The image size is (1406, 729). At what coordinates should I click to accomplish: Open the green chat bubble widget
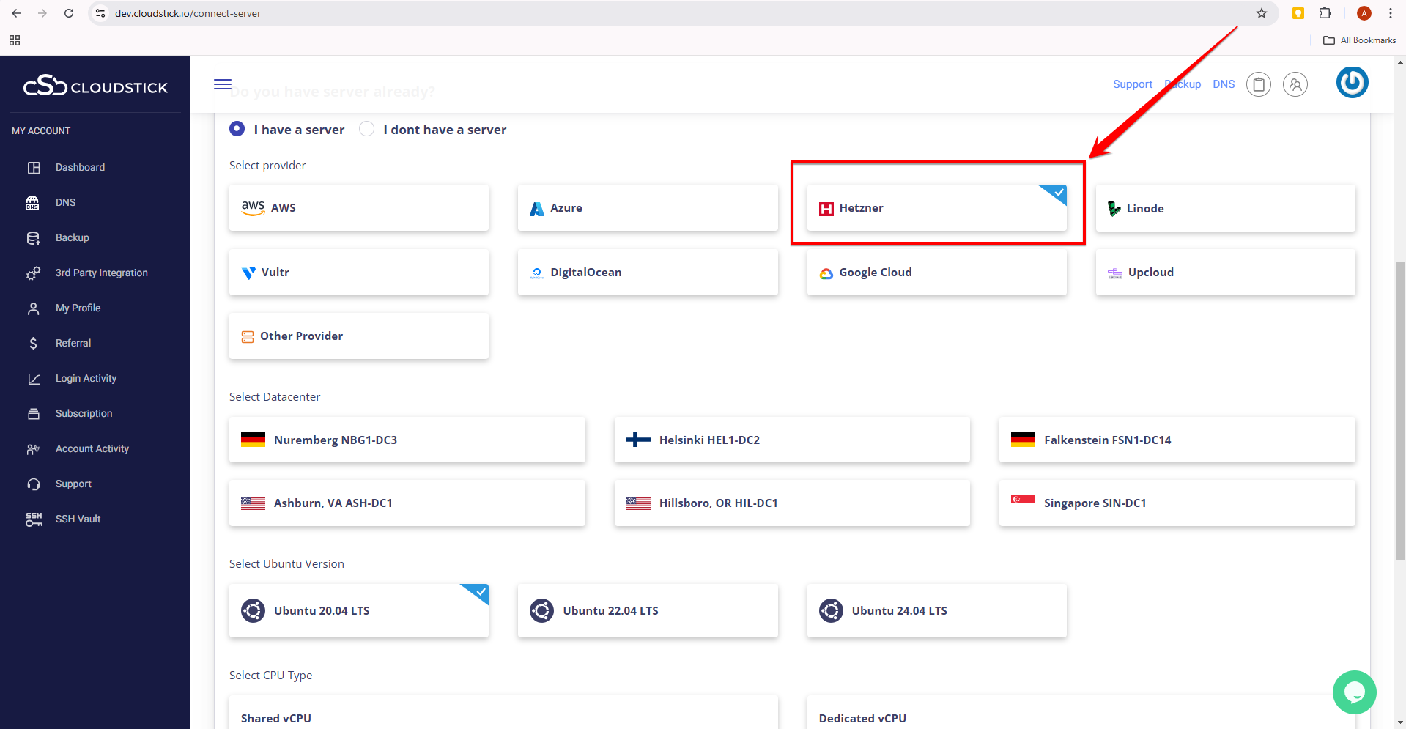pyautogui.click(x=1354, y=692)
